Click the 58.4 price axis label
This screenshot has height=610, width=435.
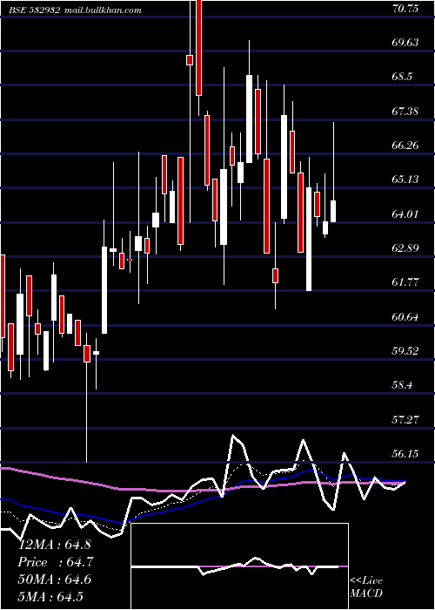coord(402,385)
